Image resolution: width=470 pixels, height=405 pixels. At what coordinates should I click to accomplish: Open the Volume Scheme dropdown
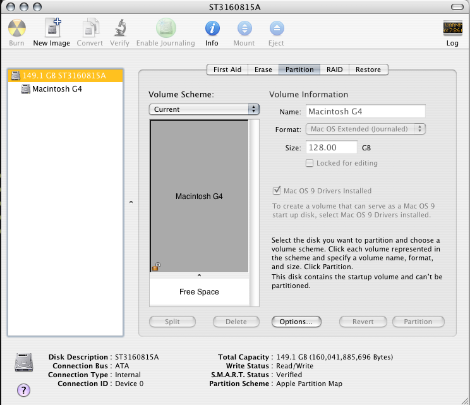204,109
